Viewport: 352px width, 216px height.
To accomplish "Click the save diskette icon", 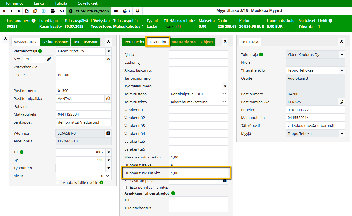I will coord(44,11).
